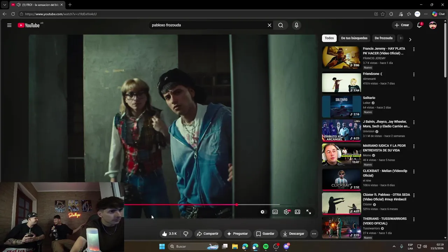Enter fullscreen in the video player
This screenshot has height=252, width=448.
pos(309,212)
